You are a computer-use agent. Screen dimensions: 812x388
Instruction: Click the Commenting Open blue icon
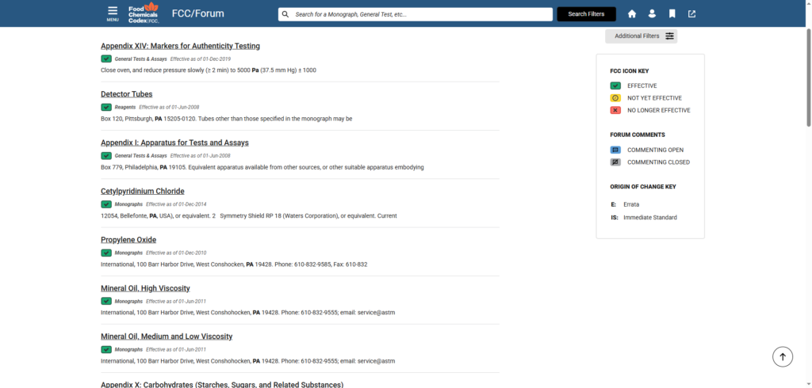coord(615,150)
